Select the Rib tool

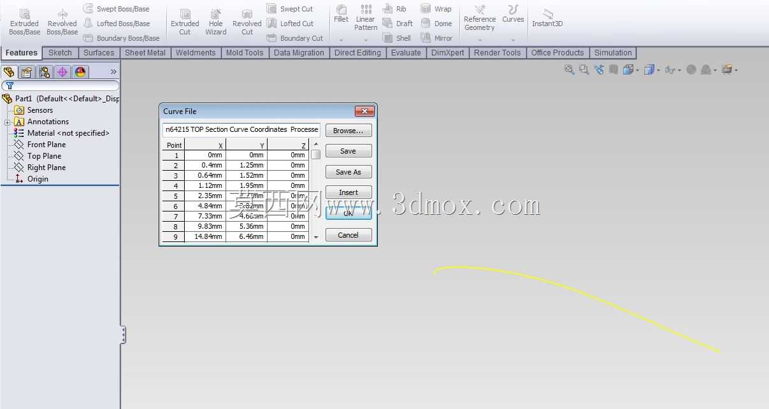tap(394, 9)
